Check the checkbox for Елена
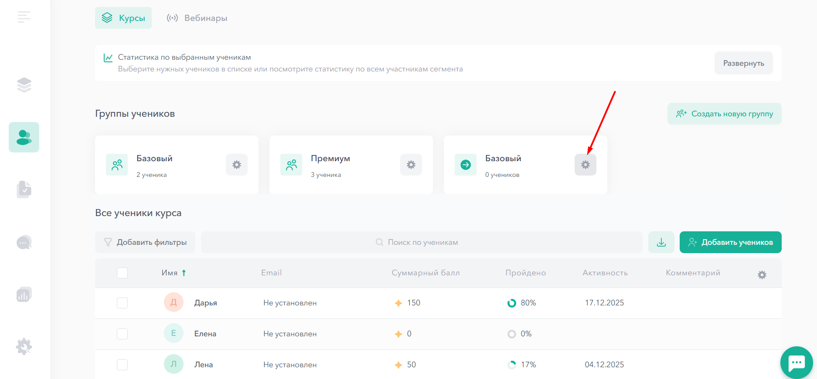 tap(122, 334)
